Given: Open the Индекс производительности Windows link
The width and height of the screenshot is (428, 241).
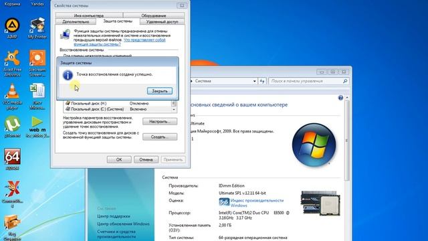Looking at the screenshot, I should coord(257,203).
